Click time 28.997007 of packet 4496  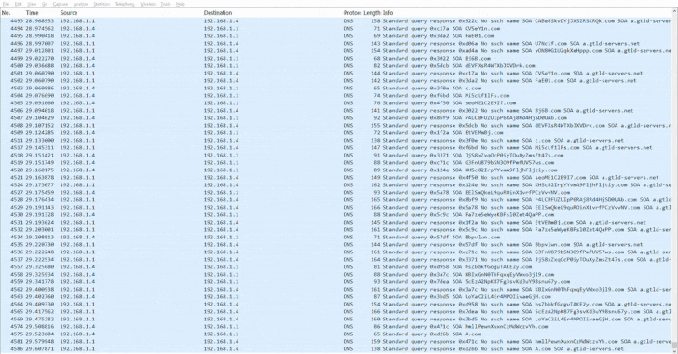click(39, 43)
